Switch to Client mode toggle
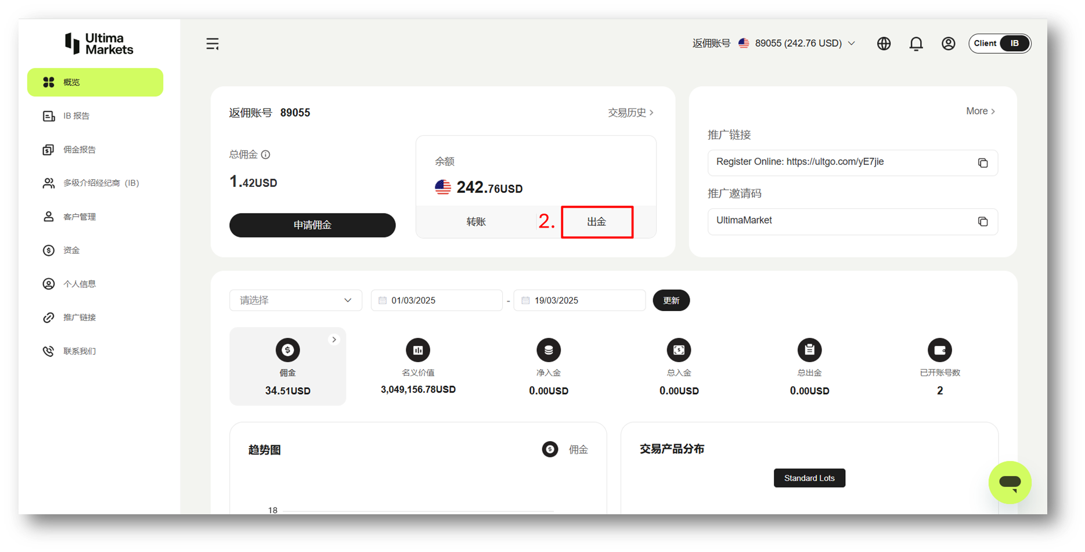This screenshot has height=552, width=1085. [x=985, y=44]
